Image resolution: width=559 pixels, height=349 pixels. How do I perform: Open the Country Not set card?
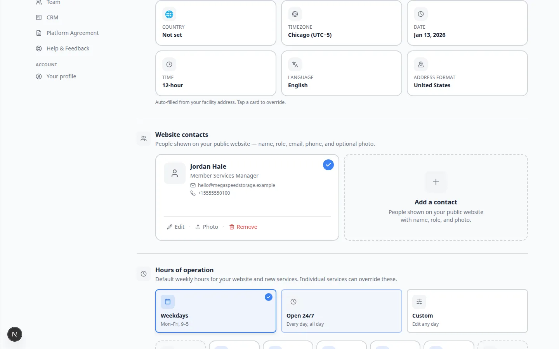(216, 23)
